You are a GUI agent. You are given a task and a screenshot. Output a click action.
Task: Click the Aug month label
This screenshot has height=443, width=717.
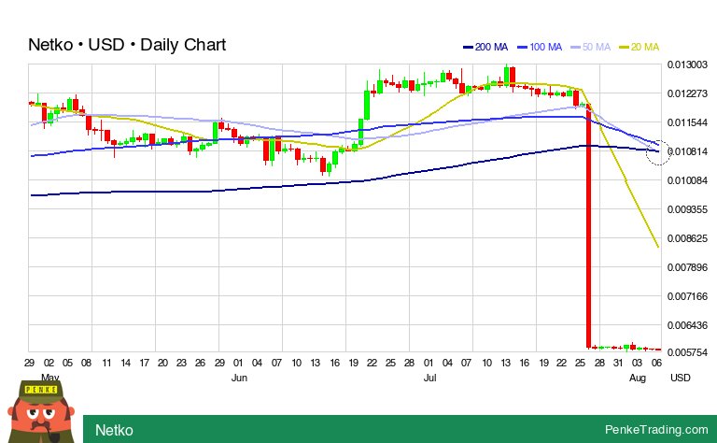pos(638,378)
